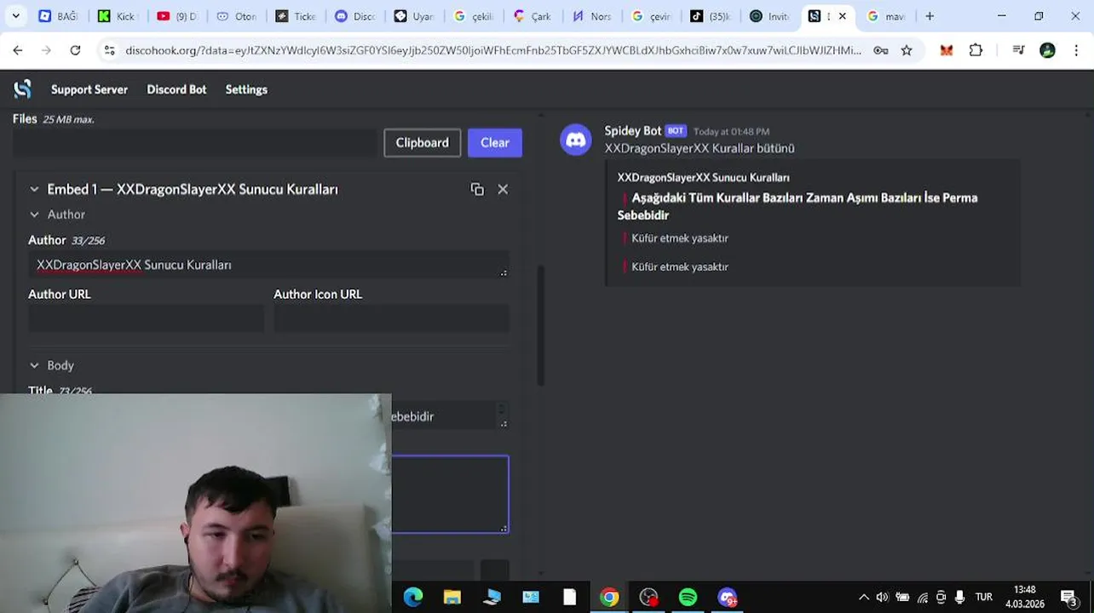The height and width of the screenshot is (613, 1094).
Task: Open Spotify from the taskbar
Action: (688, 597)
